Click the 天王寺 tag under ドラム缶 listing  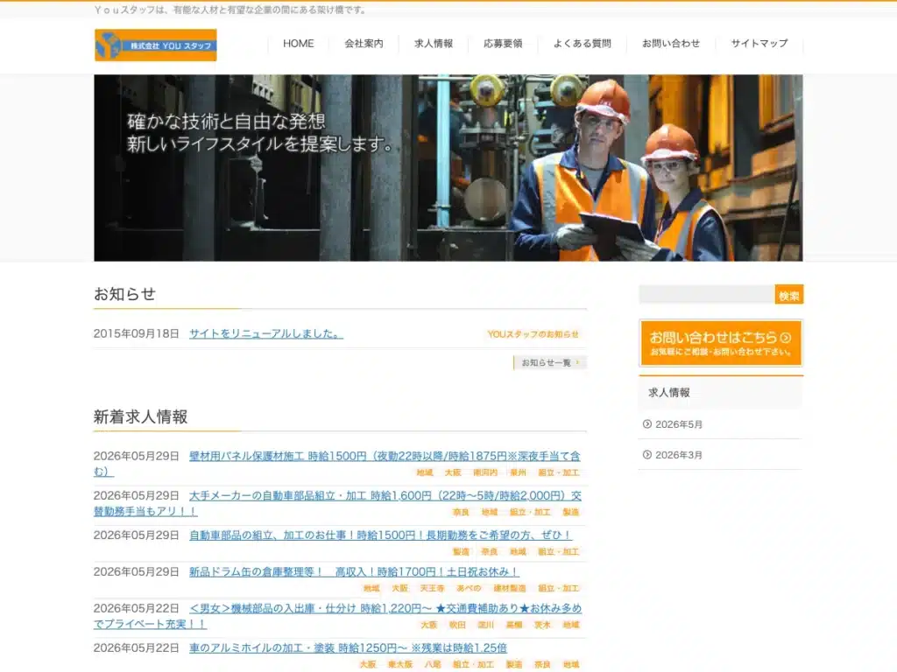[x=432, y=588]
